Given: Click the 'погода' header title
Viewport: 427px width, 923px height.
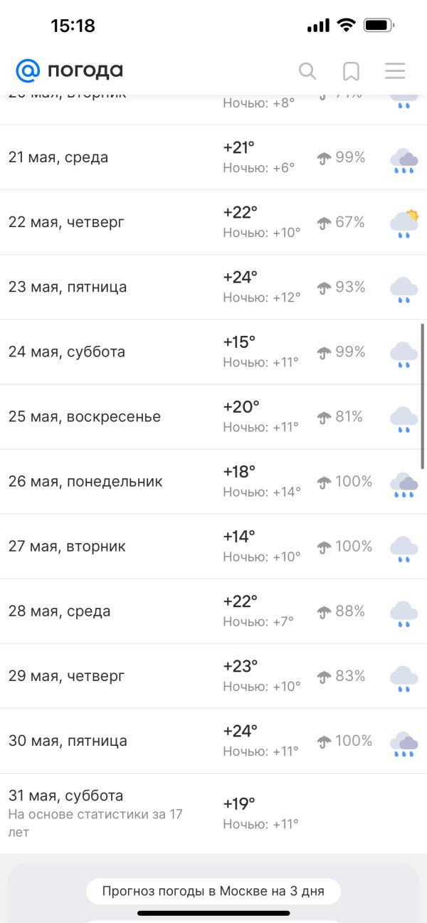Looking at the screenshot, I should coord(85,70).
